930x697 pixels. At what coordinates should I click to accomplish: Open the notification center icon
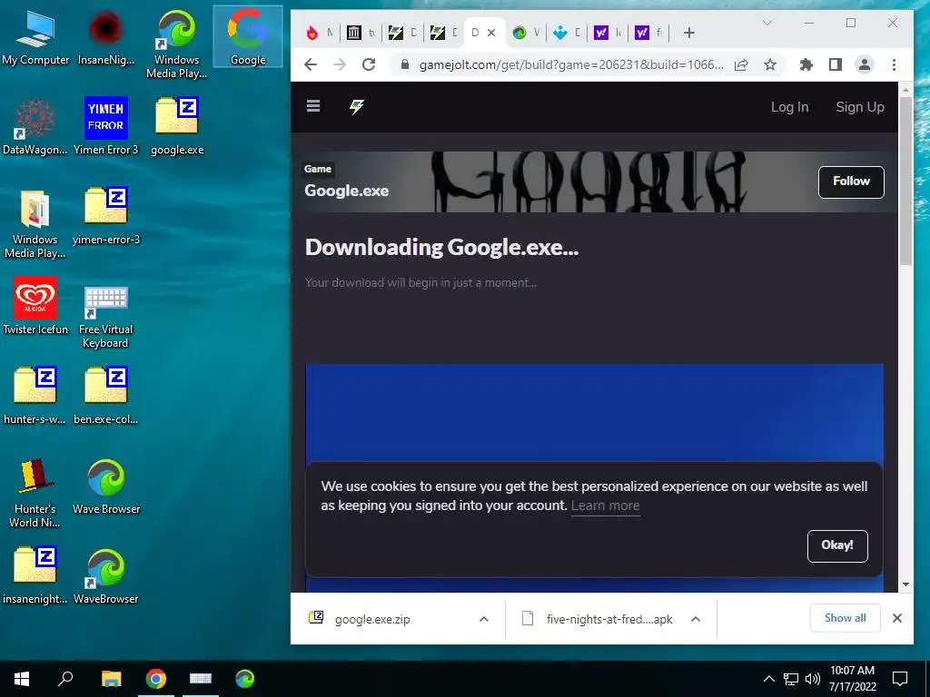pyautogui.click(x=900, y=679)
